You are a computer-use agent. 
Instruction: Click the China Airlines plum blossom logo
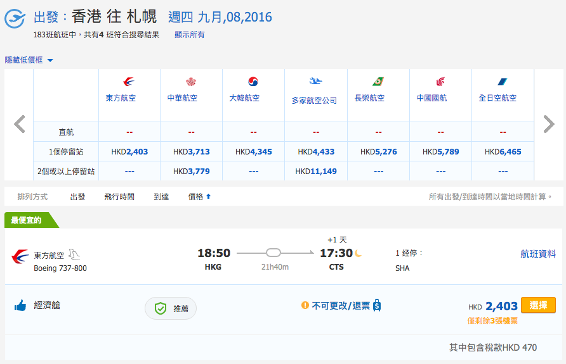(191, 82)
